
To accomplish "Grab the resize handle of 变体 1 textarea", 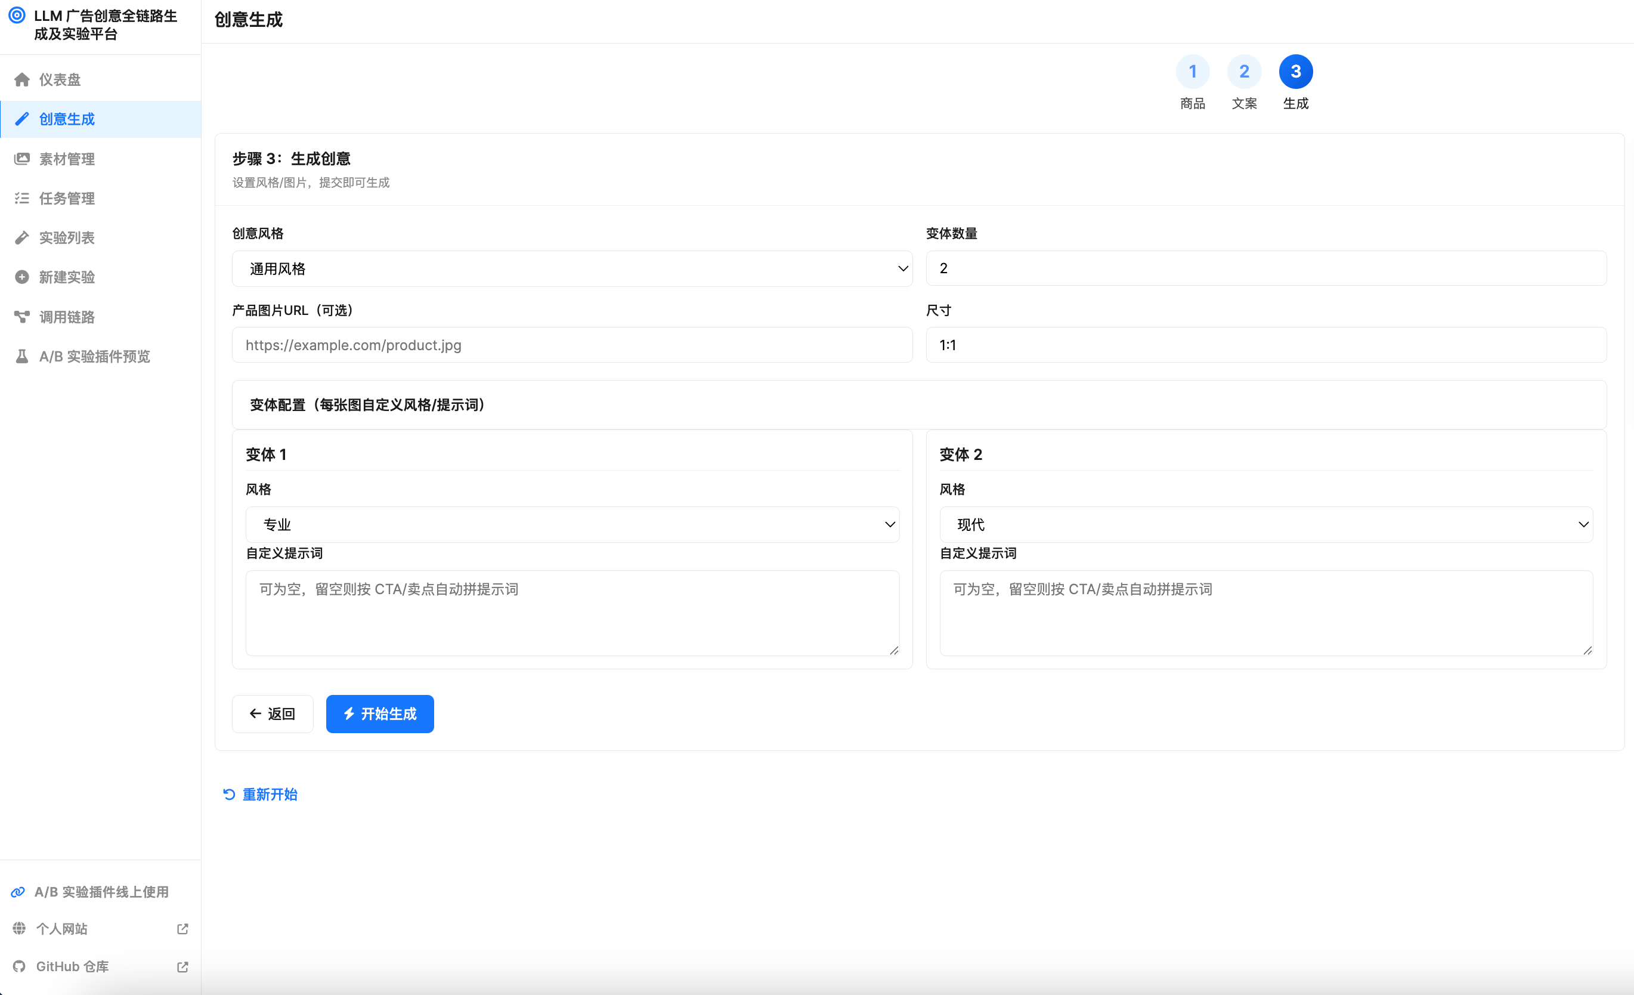I will [894, 650].
